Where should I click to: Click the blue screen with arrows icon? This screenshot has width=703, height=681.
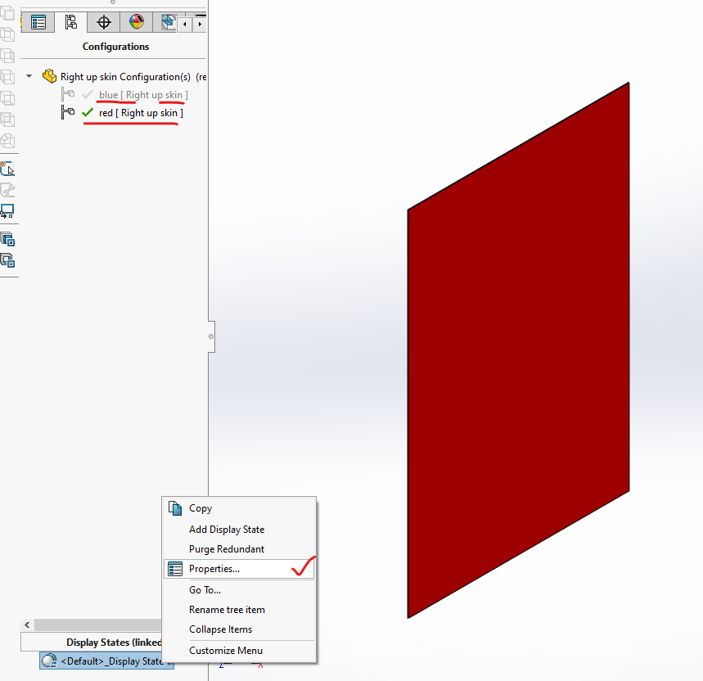pos(7,211)
